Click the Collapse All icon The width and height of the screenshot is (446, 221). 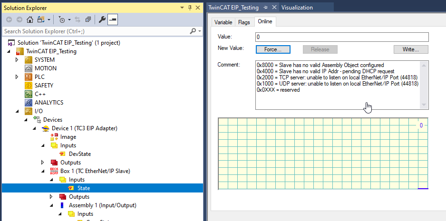pyautogui.click(x=88, y=19)
